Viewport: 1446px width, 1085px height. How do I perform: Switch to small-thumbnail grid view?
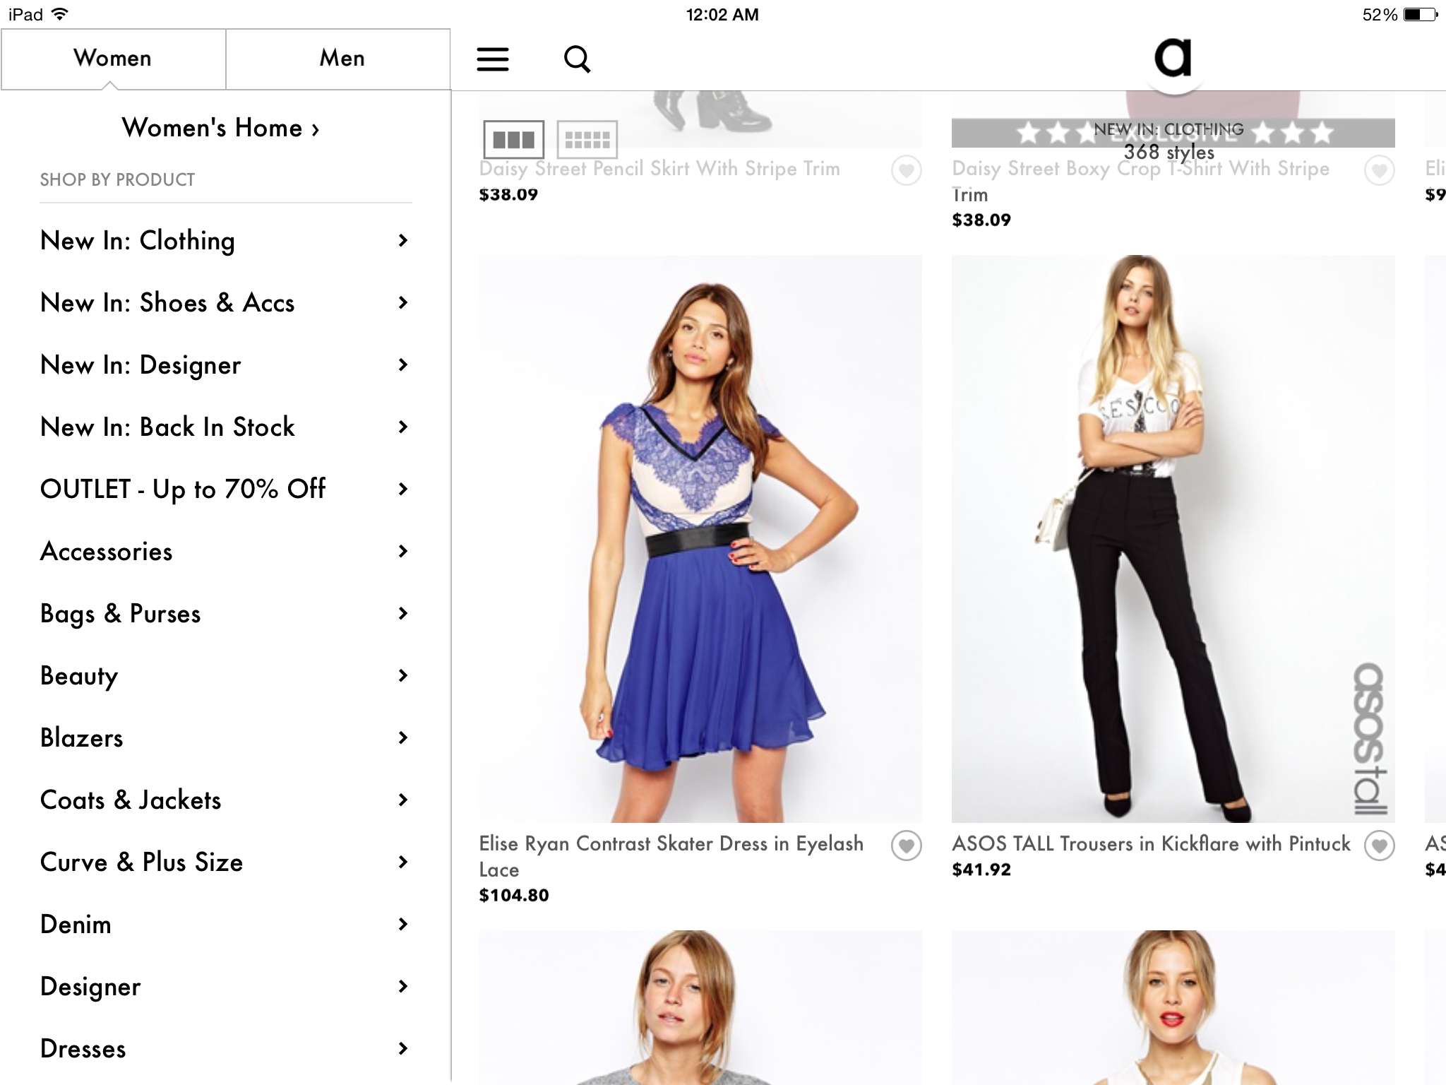587,139
